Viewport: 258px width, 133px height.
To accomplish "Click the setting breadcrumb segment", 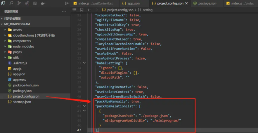I will point(148,10).
